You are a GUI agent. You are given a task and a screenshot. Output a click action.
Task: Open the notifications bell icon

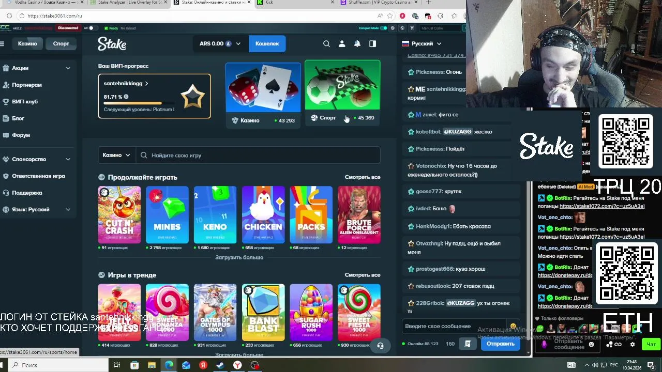(x=357, y=44)
